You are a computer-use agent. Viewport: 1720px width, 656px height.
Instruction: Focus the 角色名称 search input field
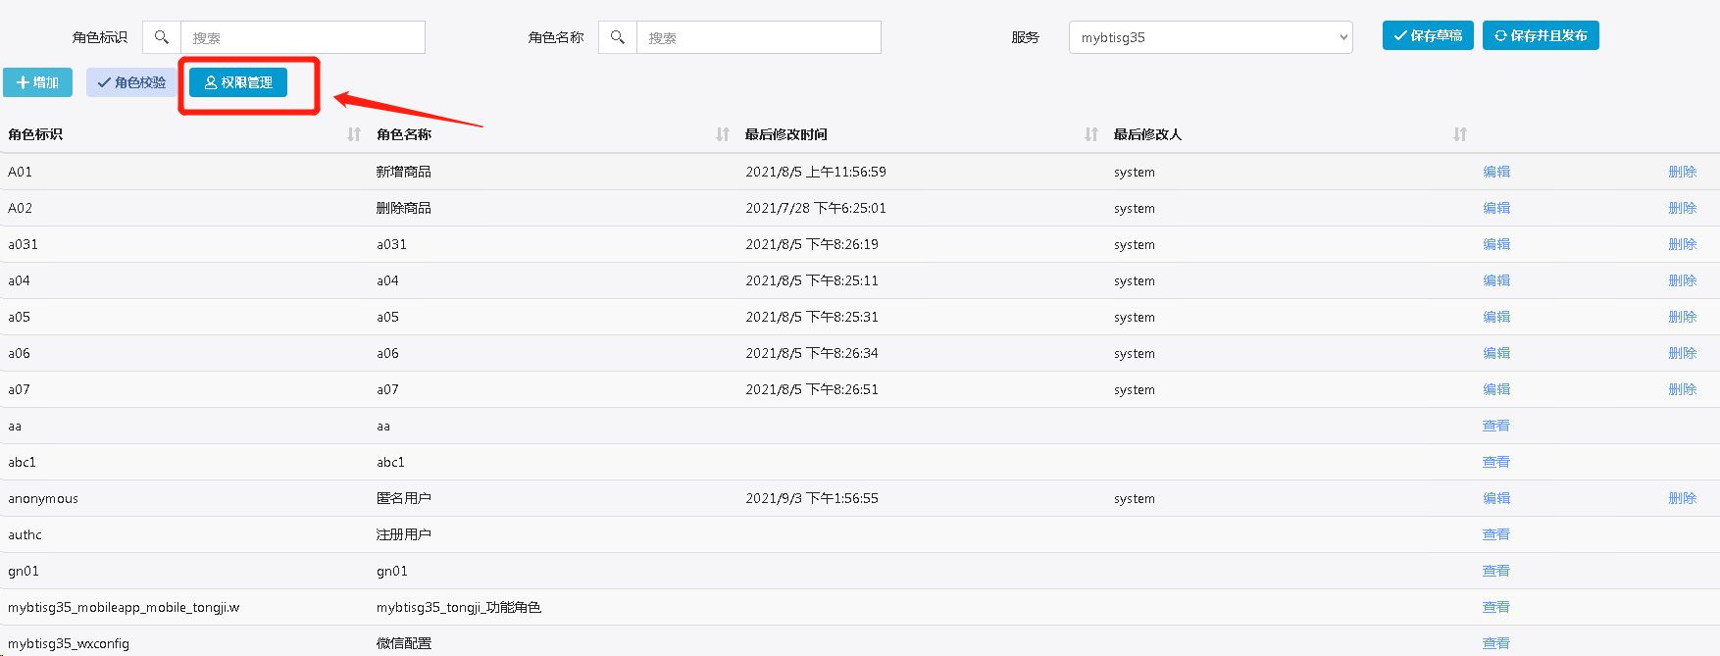click(x=758, y=37)
